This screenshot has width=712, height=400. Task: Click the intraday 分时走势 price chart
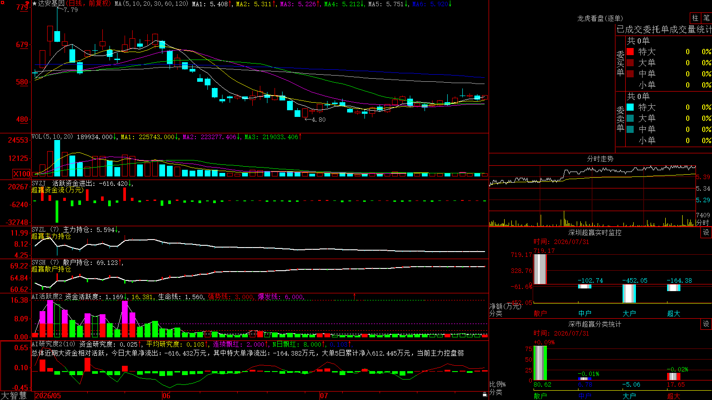coord(592,188)
